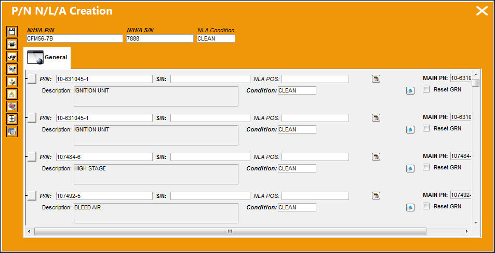
Task: Click the NLA POS field in 107484-6 row
Action: click(x=315, y=157)
